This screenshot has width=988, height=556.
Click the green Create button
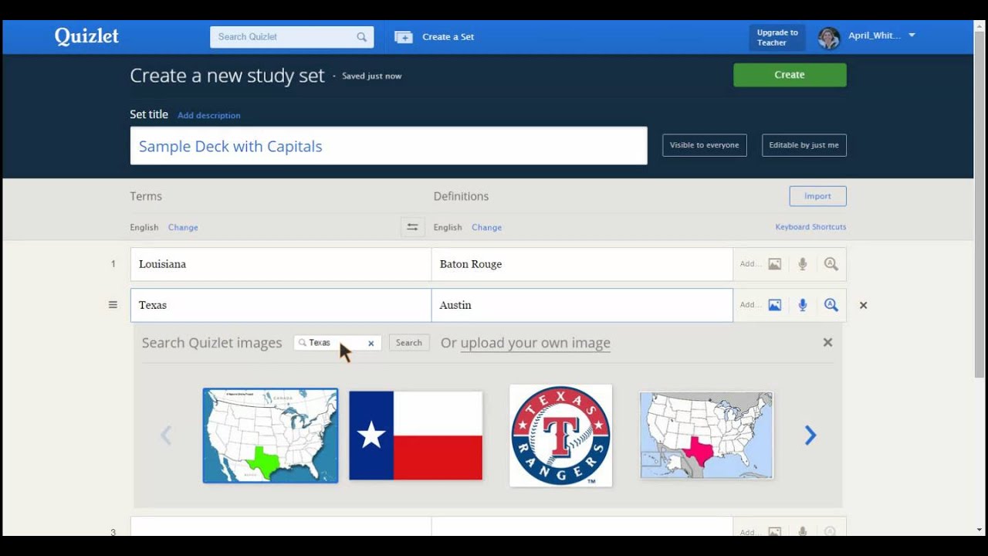[790, 75]
